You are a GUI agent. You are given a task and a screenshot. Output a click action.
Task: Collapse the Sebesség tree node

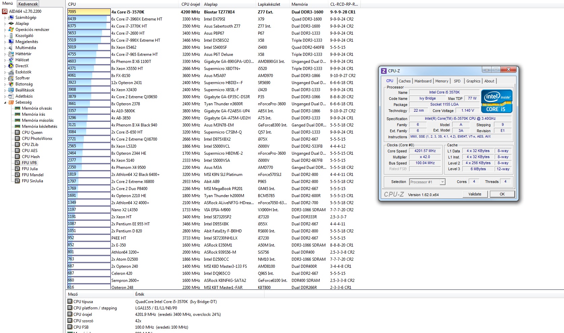[x=5, y=102]
